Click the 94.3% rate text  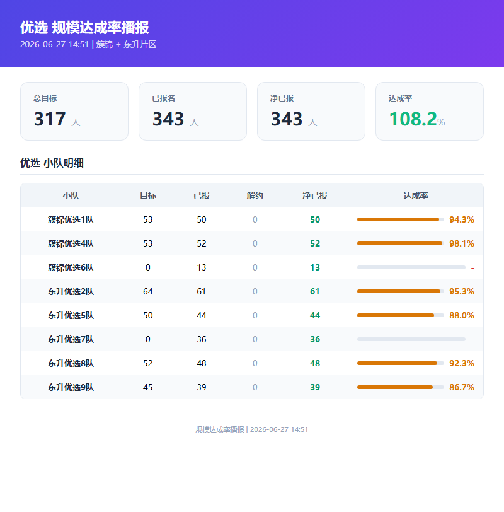(x=462, y=219)
